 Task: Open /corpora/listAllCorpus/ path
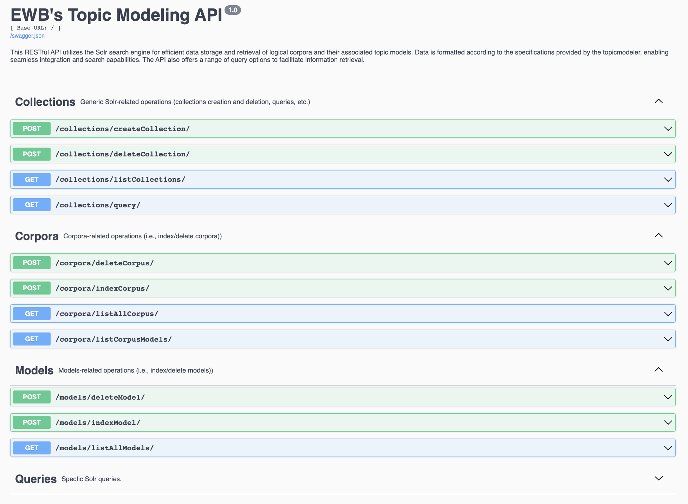point(107,314)
